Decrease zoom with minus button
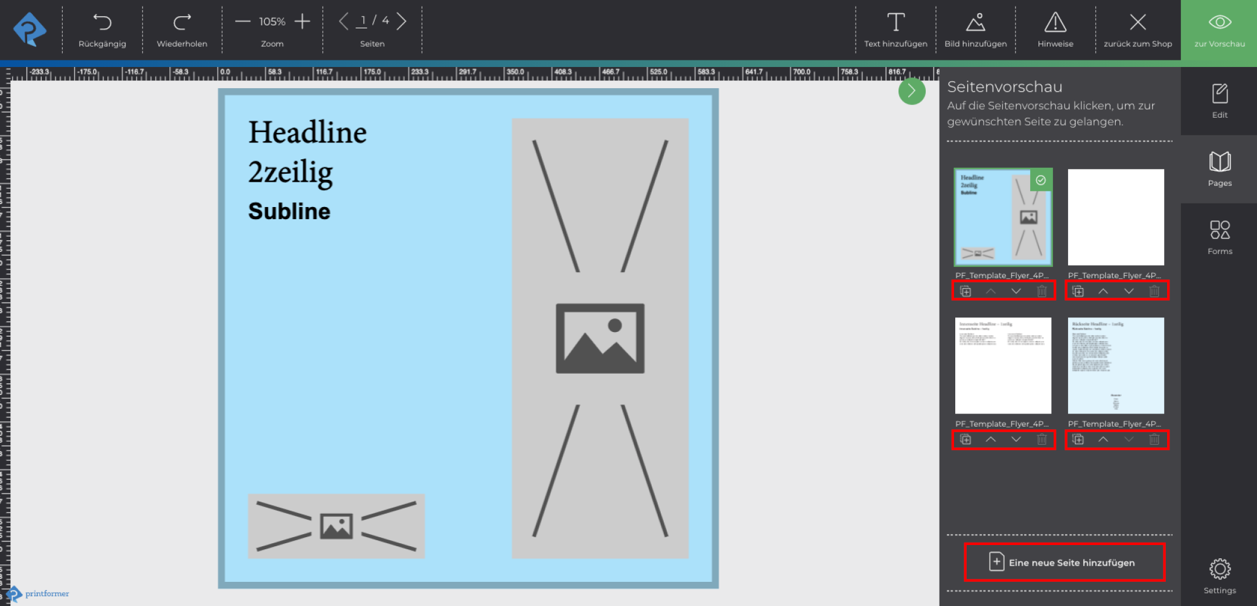Viewport: 1257px width, 606px height. [243, 22]
